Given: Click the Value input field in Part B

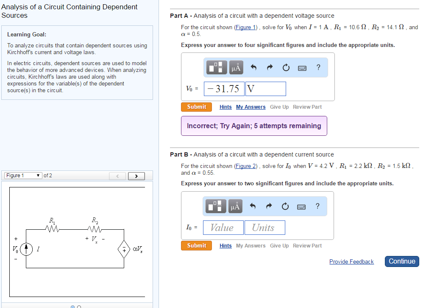Looking at the screenshot, I should pos(223,227).
